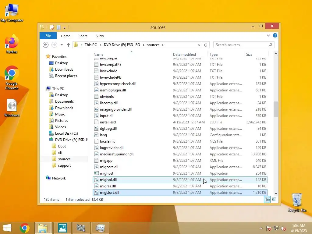The image size is (312, 234).
Task: Select DVD Drive (E:) in navigation pane
Action: [x=71, y=140]
